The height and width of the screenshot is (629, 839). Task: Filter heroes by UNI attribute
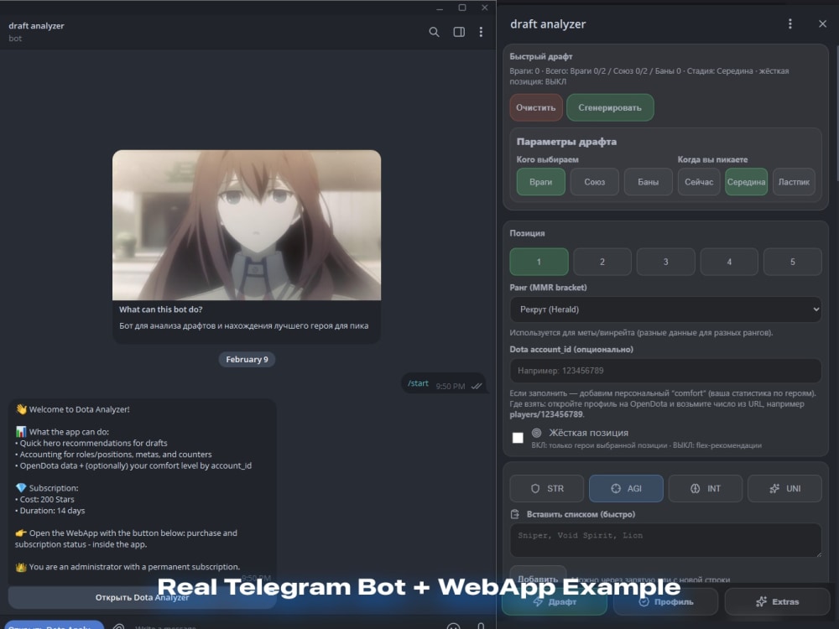(x=784, y=488)
